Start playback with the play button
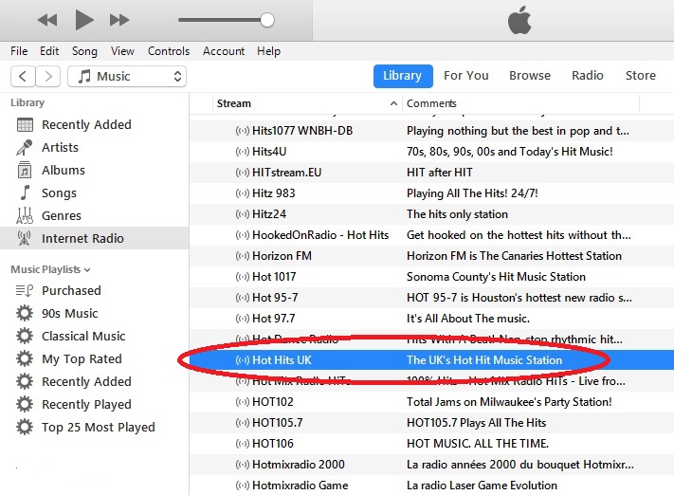 point(83,20)
